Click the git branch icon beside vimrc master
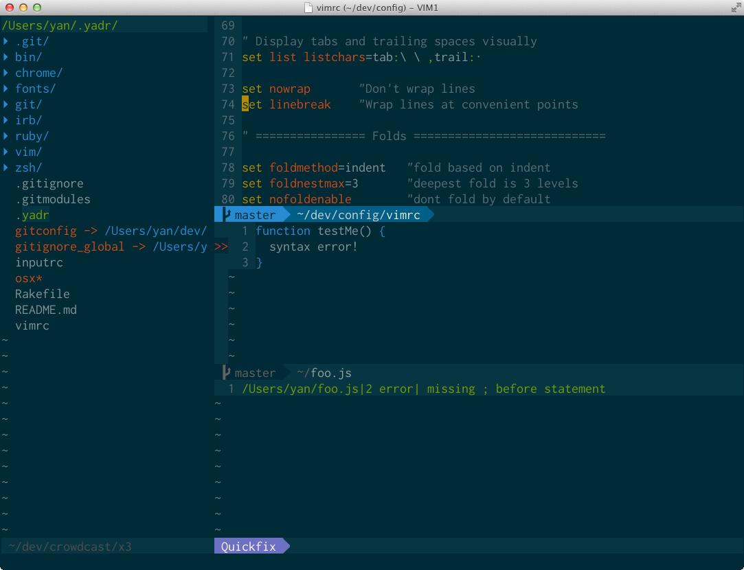744x570 pixels. coord(226,215)
